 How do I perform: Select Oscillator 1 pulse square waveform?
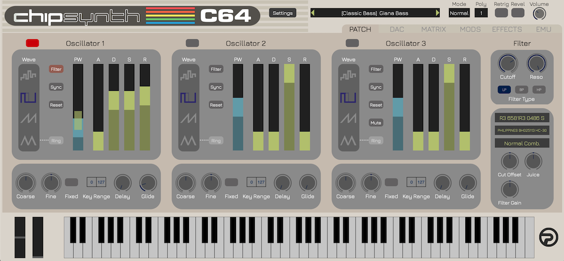coord(28,97)
